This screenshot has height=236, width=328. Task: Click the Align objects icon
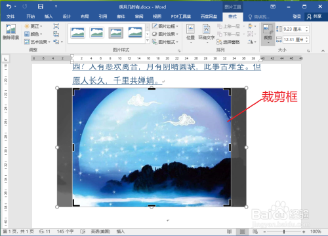(x=251, y=26)
